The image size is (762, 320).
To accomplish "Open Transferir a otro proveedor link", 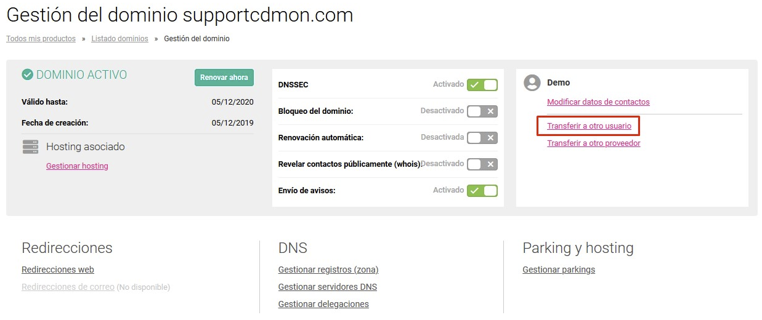I will pyautogui.click(x=594, y=143).
